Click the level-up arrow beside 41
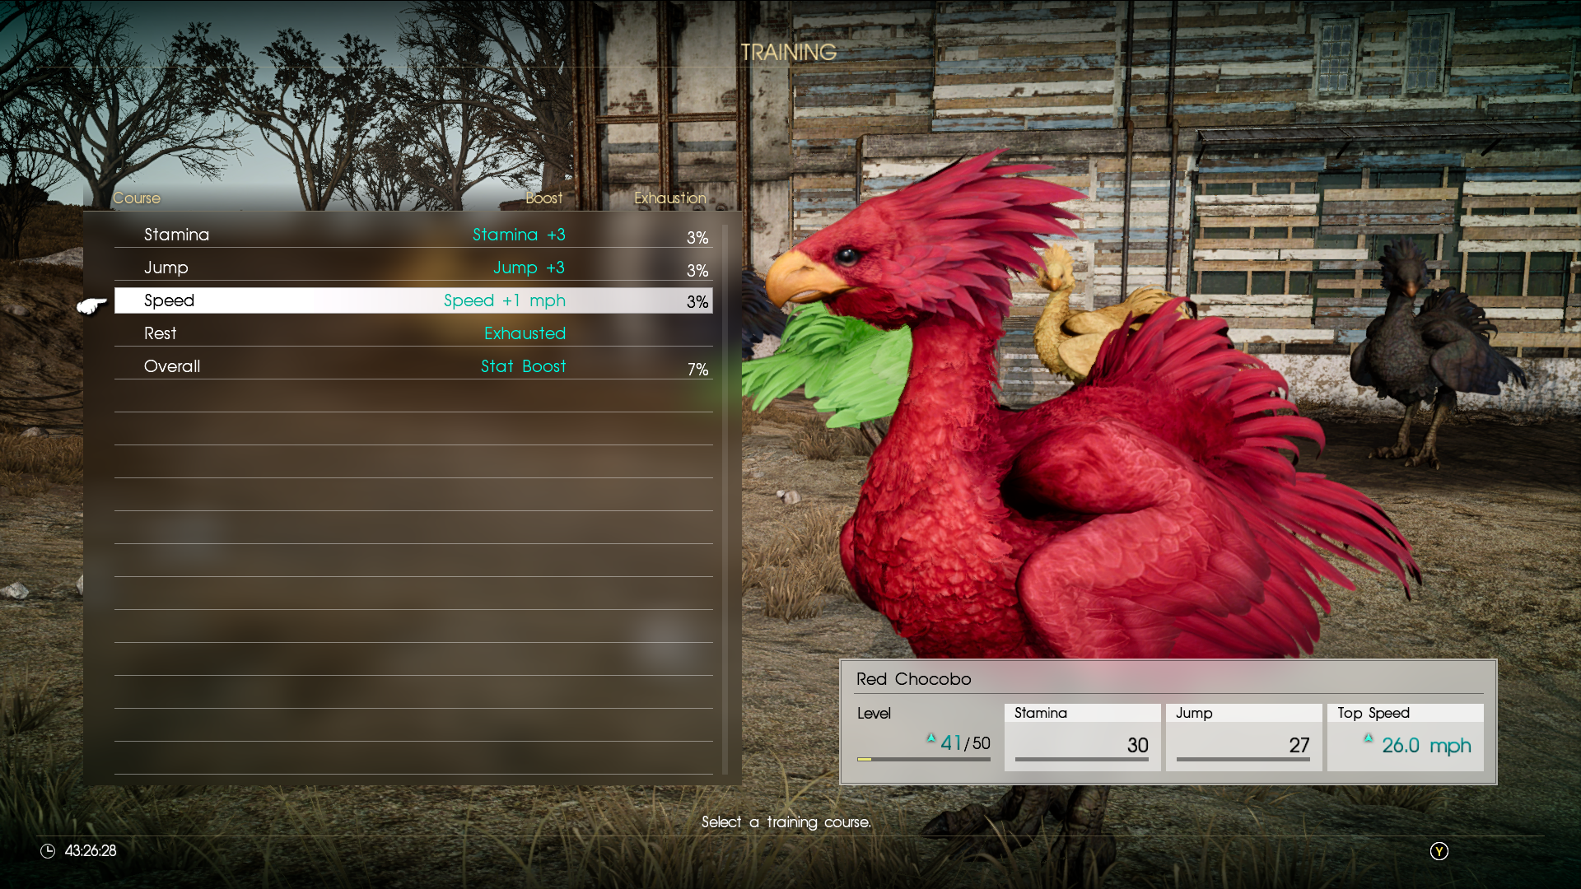 coord(931,738)
